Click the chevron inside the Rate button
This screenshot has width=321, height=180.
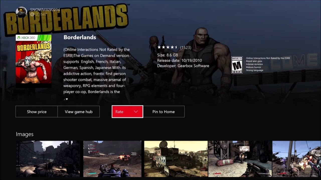136,112
